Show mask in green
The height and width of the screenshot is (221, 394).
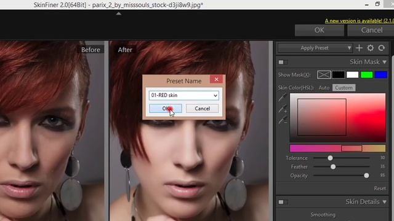[366, 75]
